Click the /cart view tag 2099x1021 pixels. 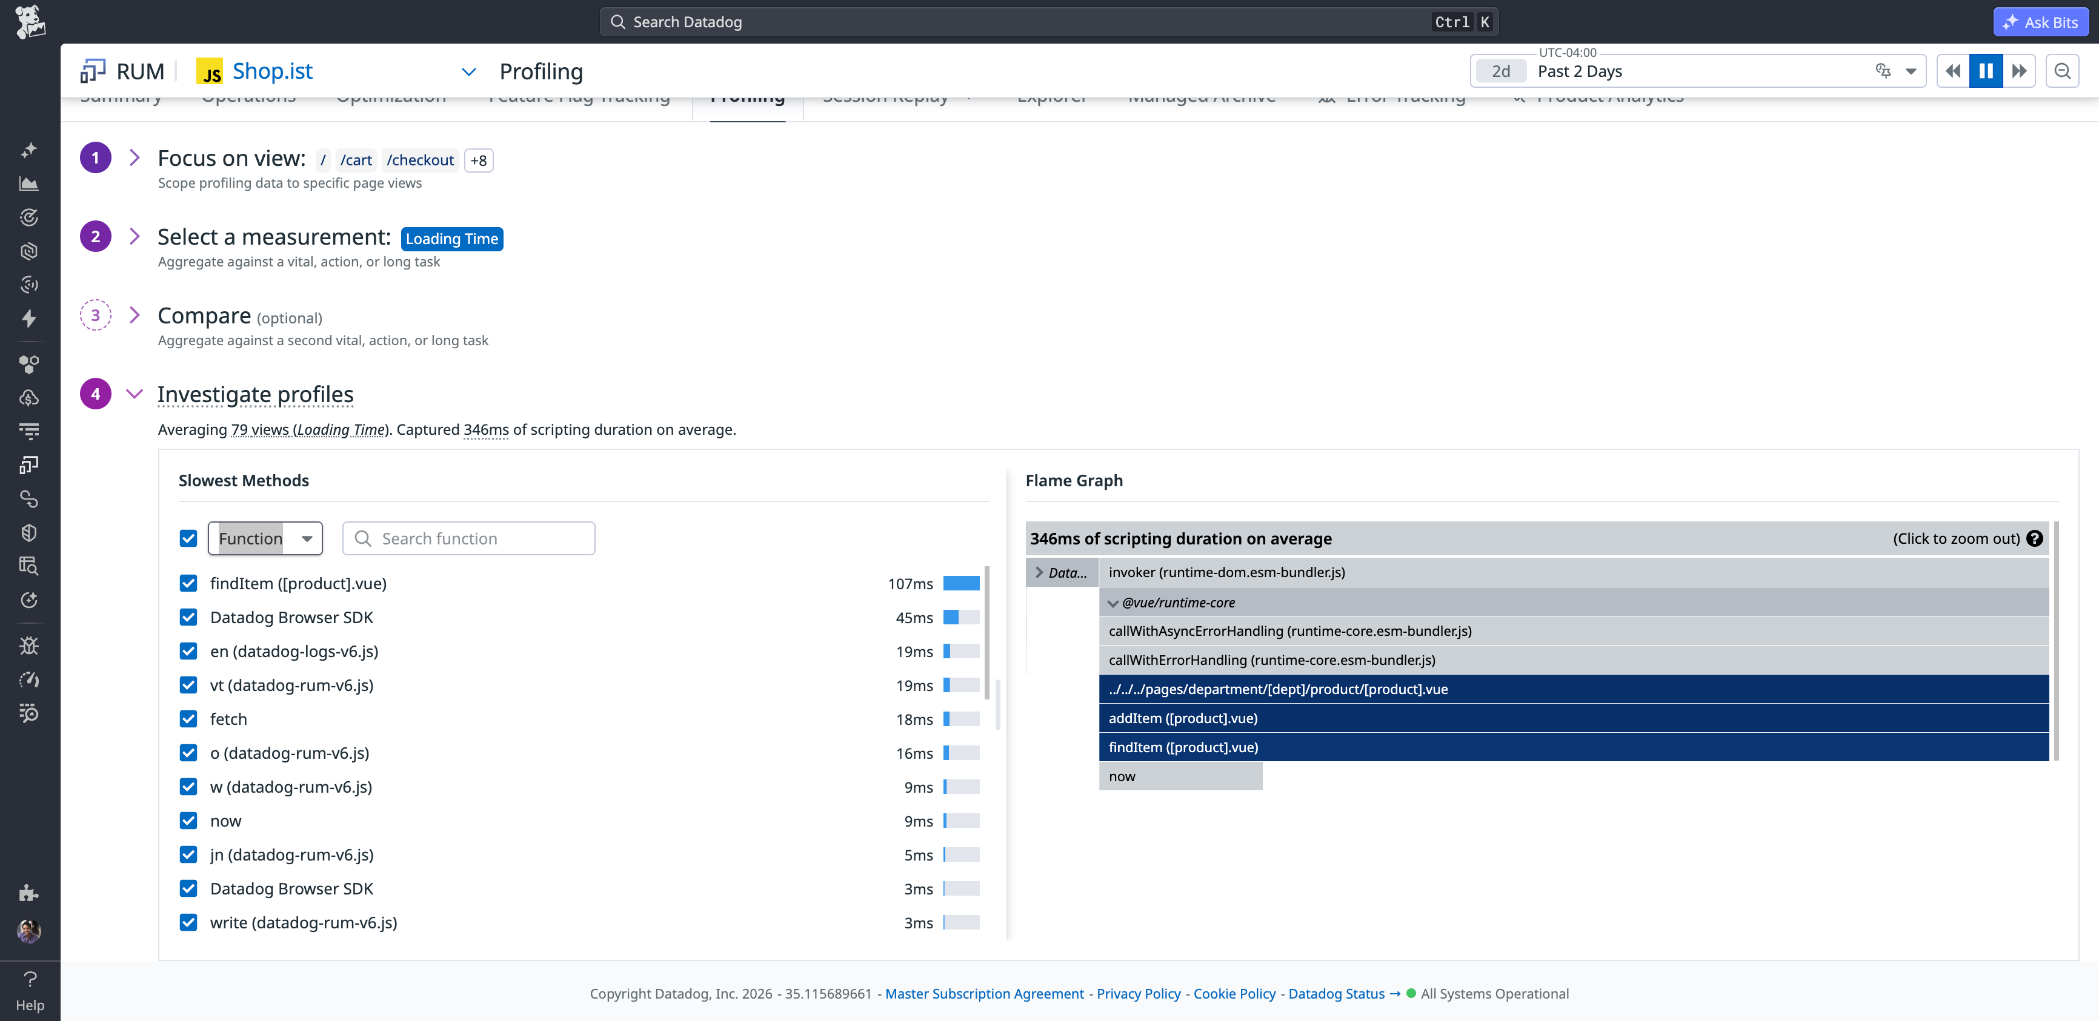pos(356,160)
